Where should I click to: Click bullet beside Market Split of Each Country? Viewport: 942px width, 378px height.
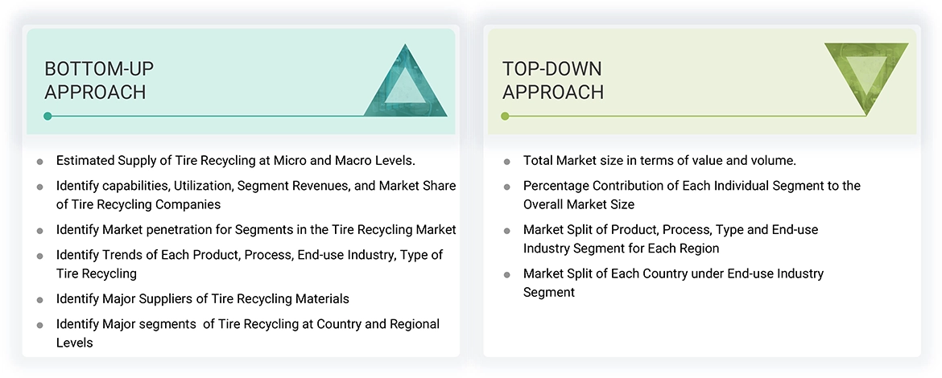(x=506, y=275)
